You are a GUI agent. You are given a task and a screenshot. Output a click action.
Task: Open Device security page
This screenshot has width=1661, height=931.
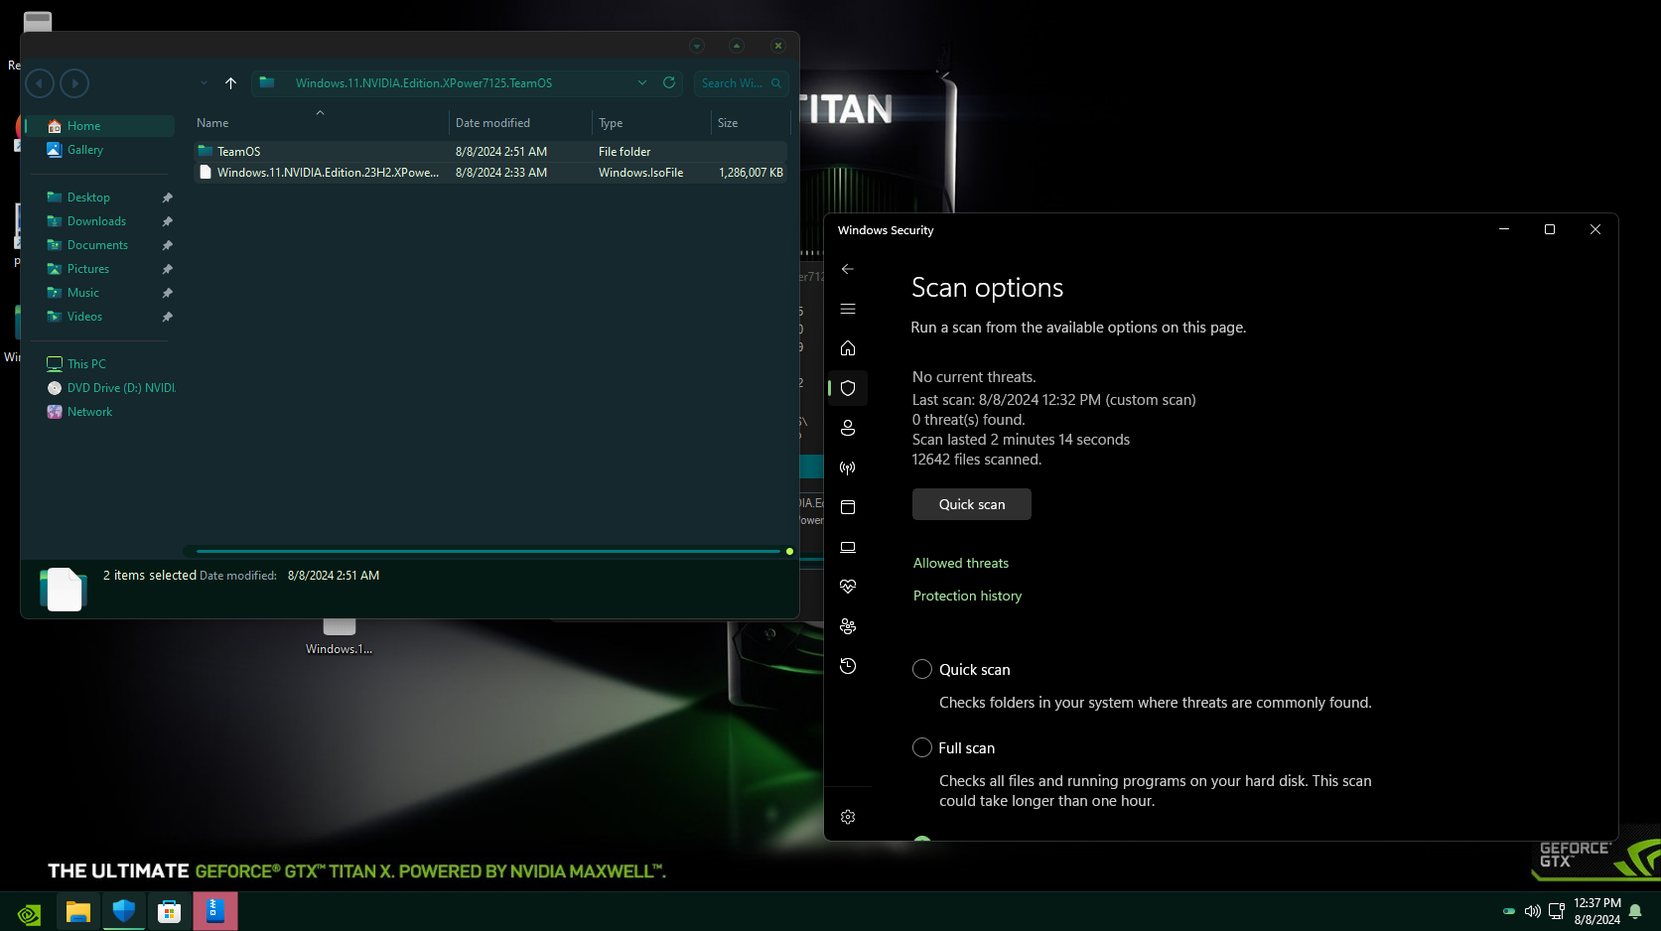pyautogui.click(x=848, y=547)
